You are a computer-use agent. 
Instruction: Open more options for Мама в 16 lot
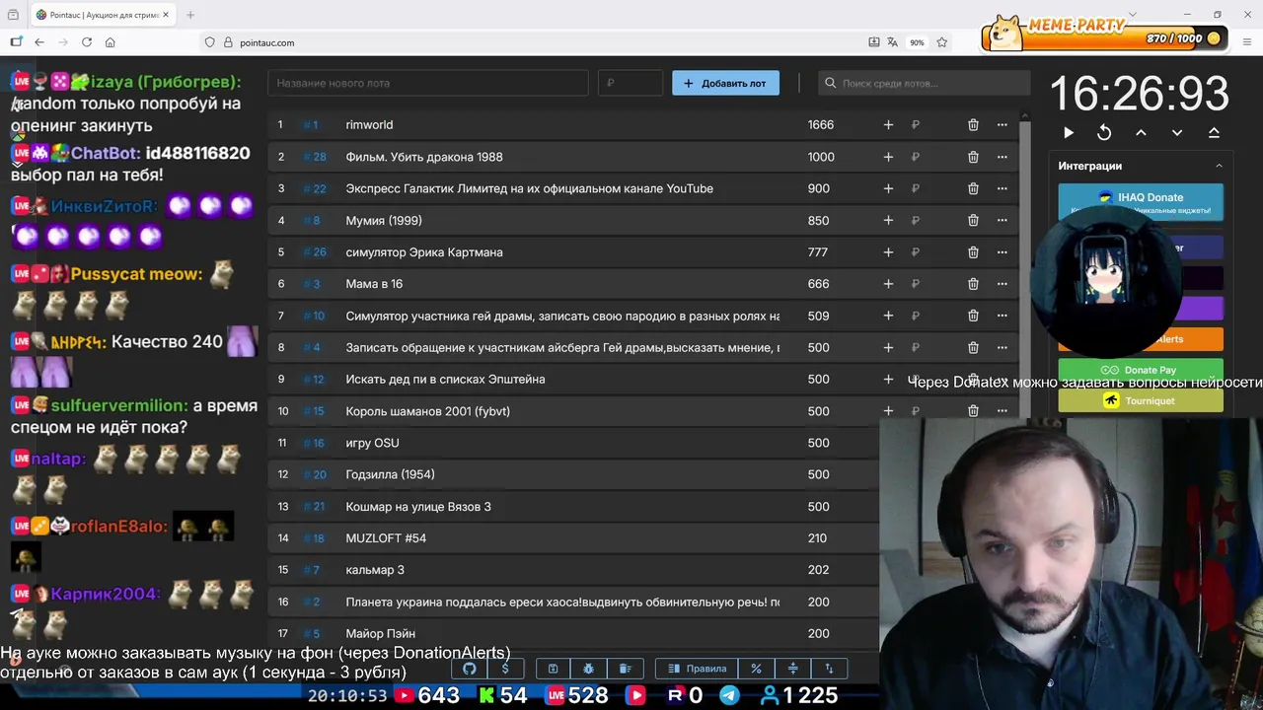1003,284
